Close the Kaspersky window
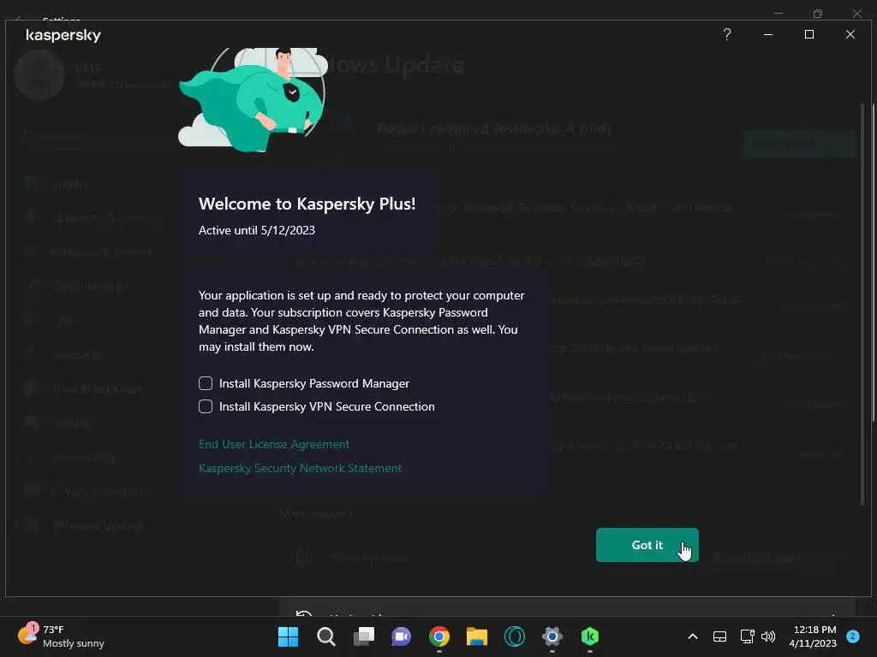Screen dimensions: 877x657 tap(850, 34)
